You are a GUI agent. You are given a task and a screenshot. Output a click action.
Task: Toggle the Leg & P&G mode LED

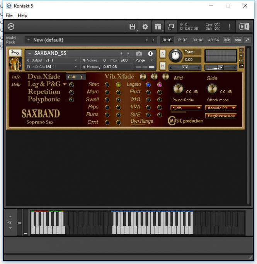pos(71,85)
